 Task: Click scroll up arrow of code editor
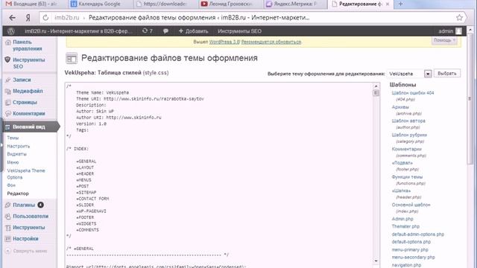point(376,86)
